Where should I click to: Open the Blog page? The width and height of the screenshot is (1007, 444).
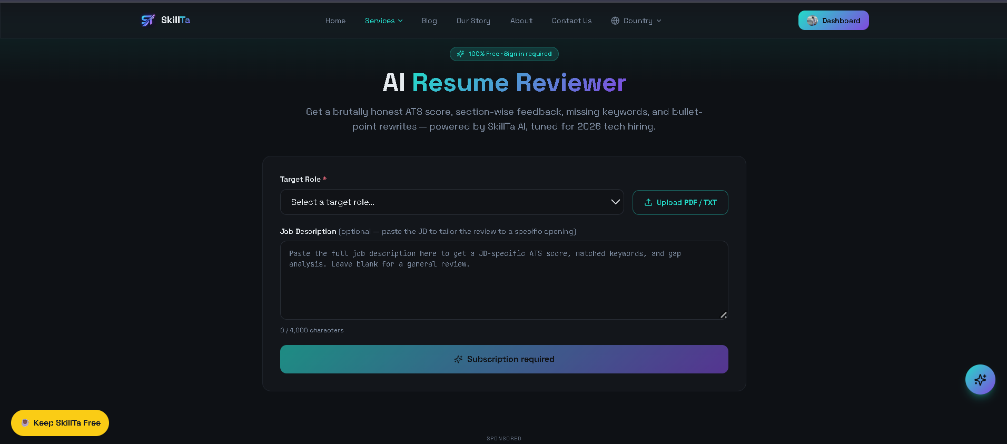tap(429, 21)
